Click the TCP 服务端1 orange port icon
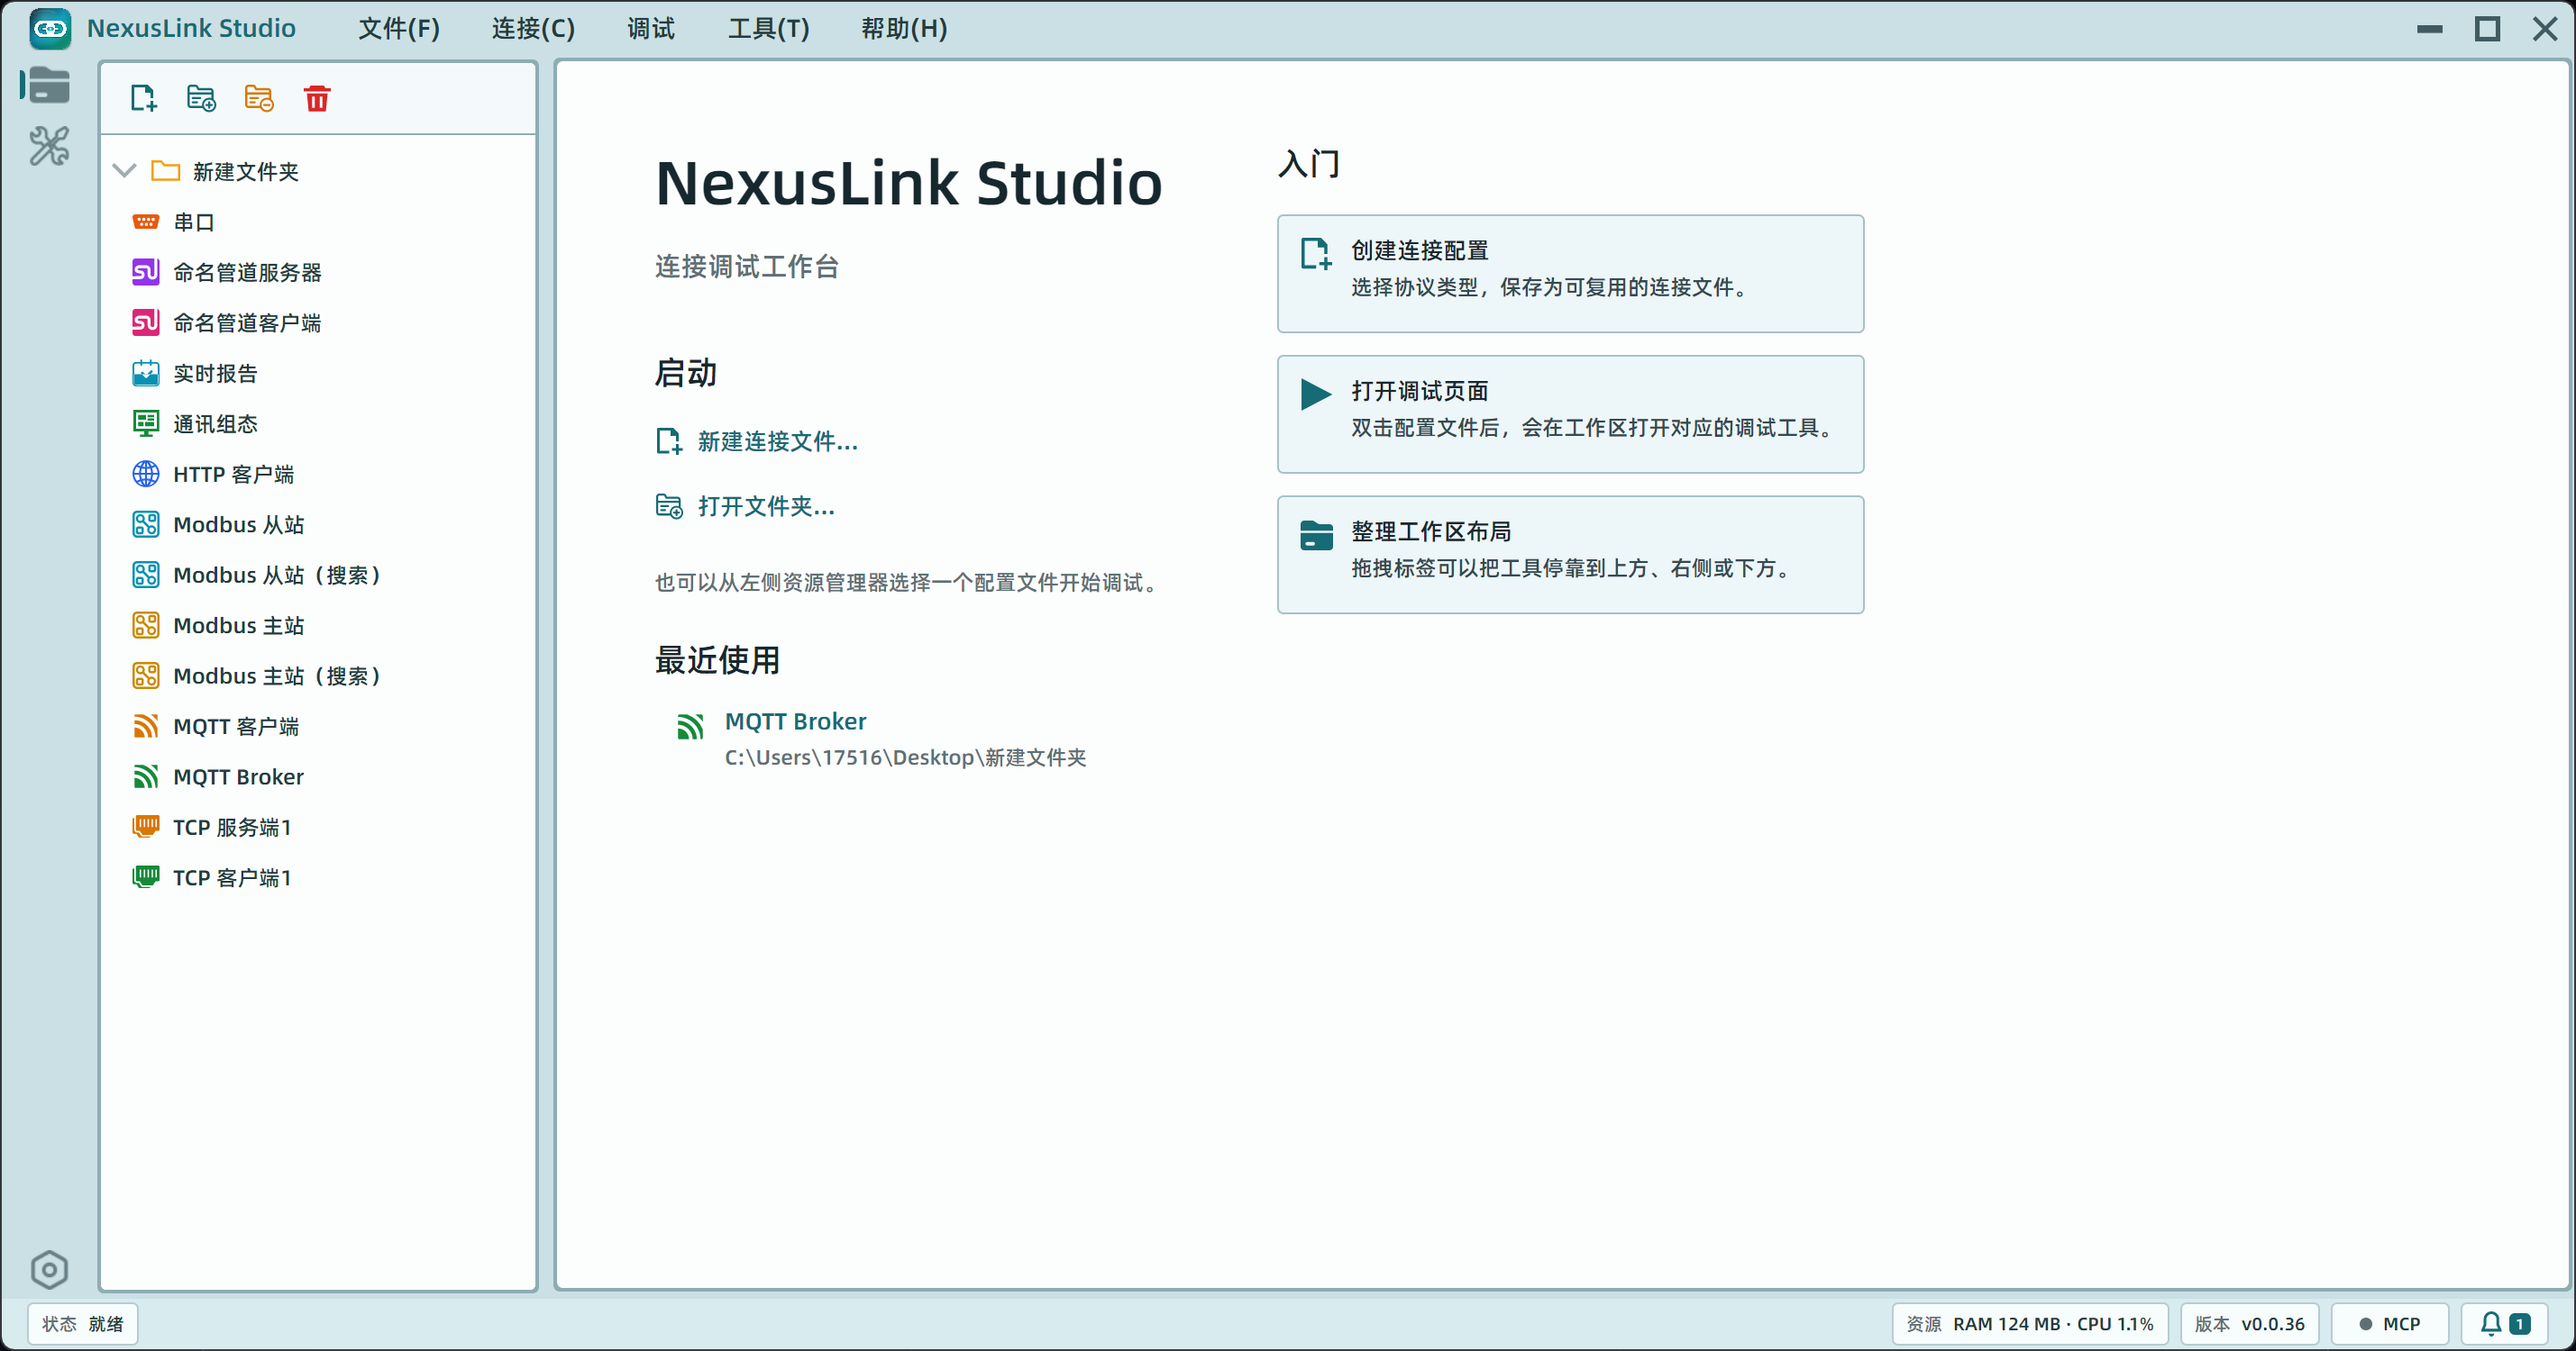The image size is (2576, 1351). click(x=146, y=827)
